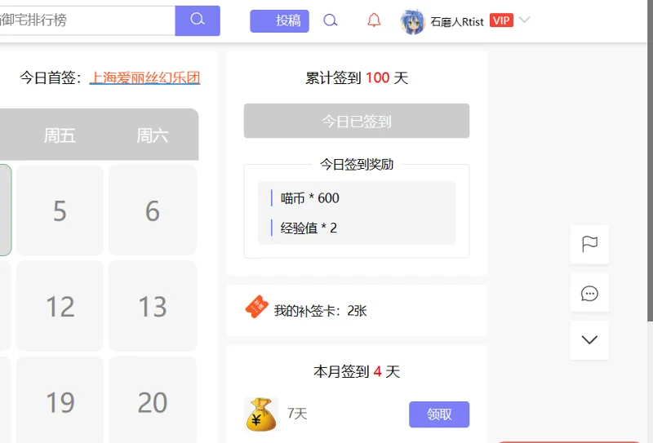
Task: Click the outlined magnifier icon beside 投稿
Action: 331,20
